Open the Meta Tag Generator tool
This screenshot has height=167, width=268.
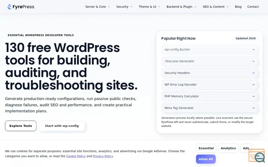pos(209,108)
